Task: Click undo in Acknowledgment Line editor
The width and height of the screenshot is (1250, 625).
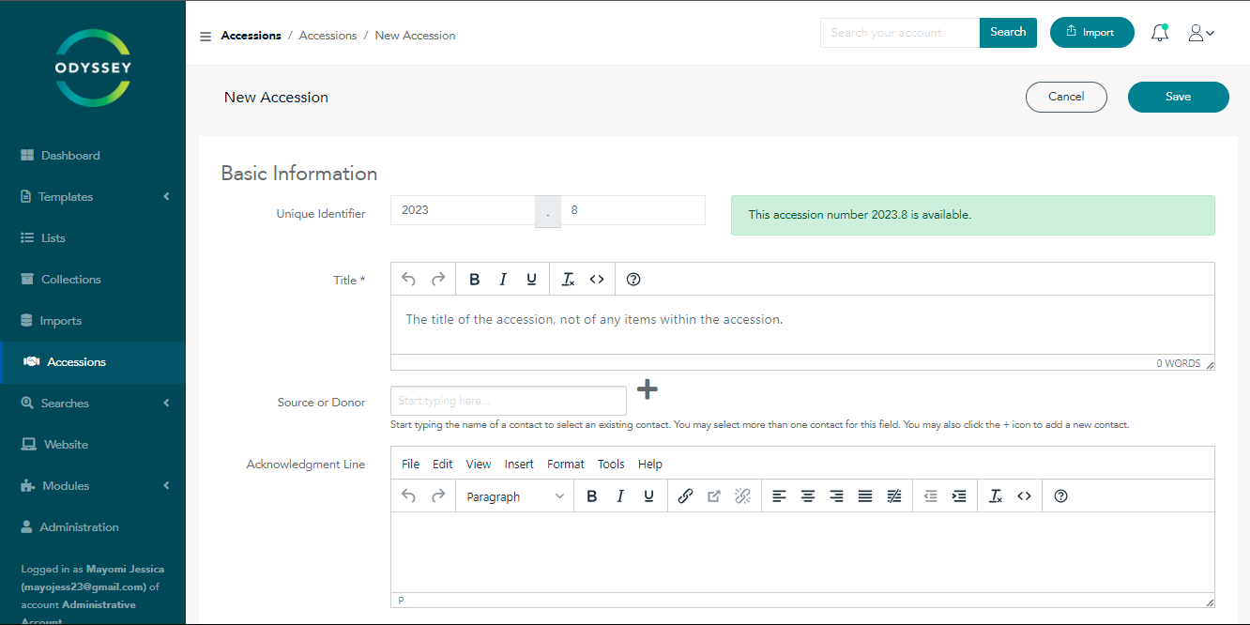Action: (408, 496)
